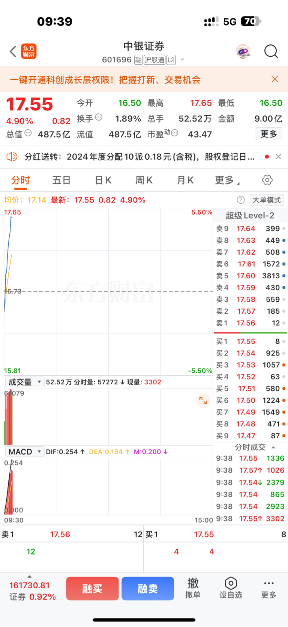Select 买6 17.50 order row
288x627 pixels.
coord(250,400)
